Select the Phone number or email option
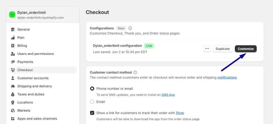The width and height of the screenshot is (273, 124). tap(92, 89)
